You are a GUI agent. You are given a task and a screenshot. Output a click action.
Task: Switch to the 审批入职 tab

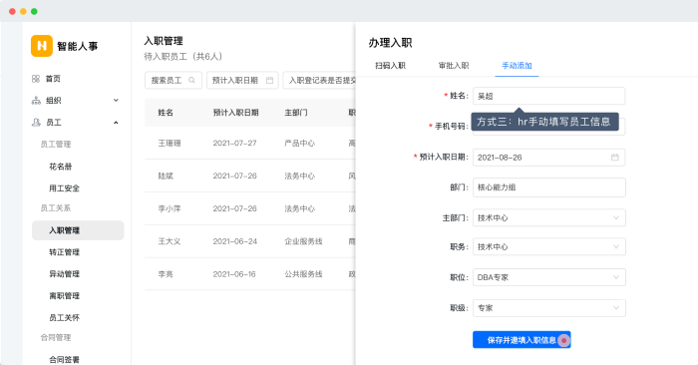point(454,66)
